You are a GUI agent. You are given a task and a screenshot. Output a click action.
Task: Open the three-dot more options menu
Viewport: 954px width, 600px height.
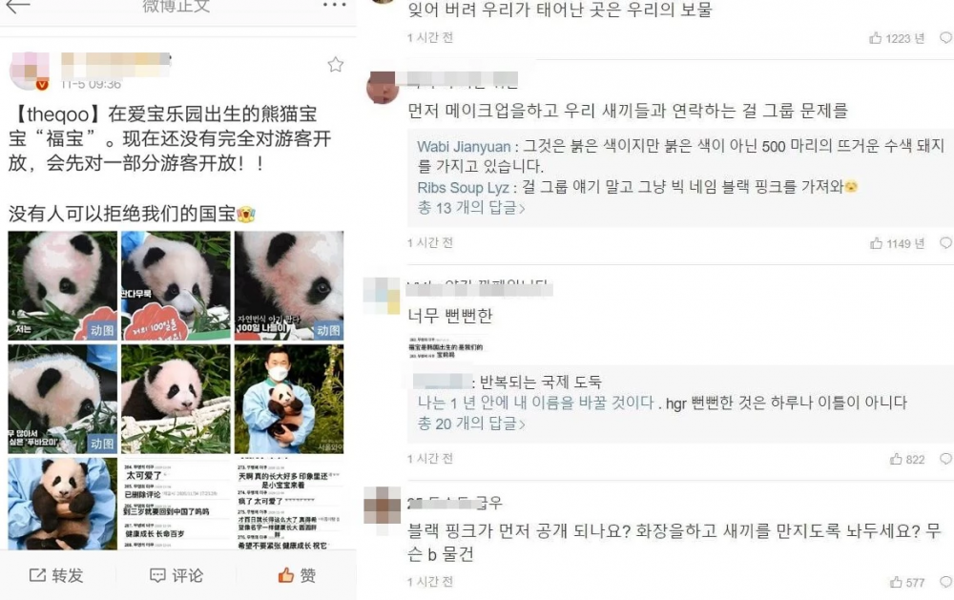point(334,5)
